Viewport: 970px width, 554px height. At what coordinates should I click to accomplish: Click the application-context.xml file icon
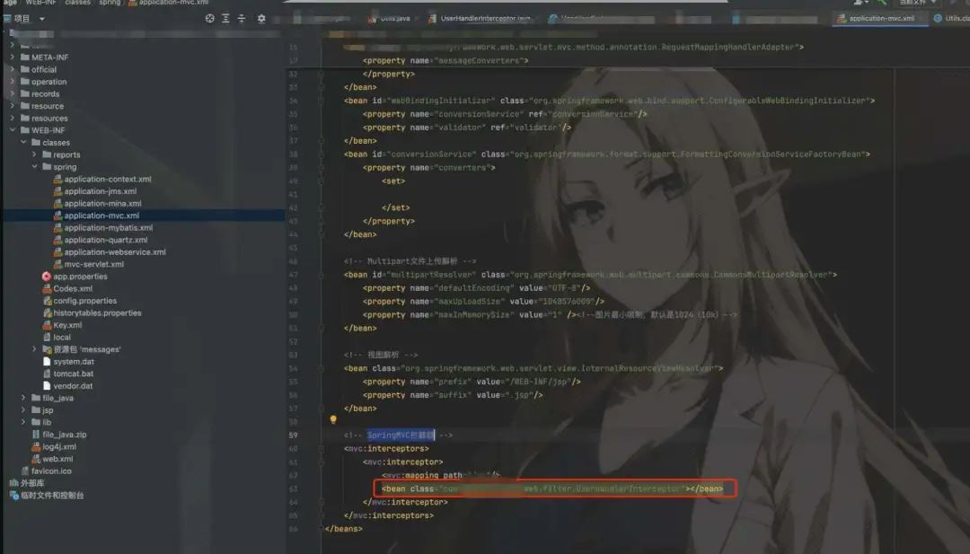pyautogui.click(x=57, y=180)
